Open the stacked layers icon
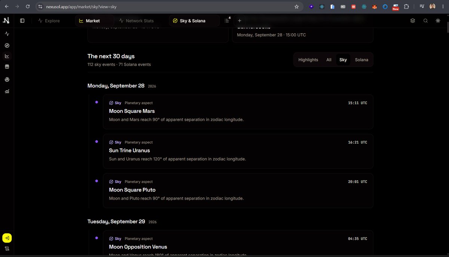 tap(413, 21)
